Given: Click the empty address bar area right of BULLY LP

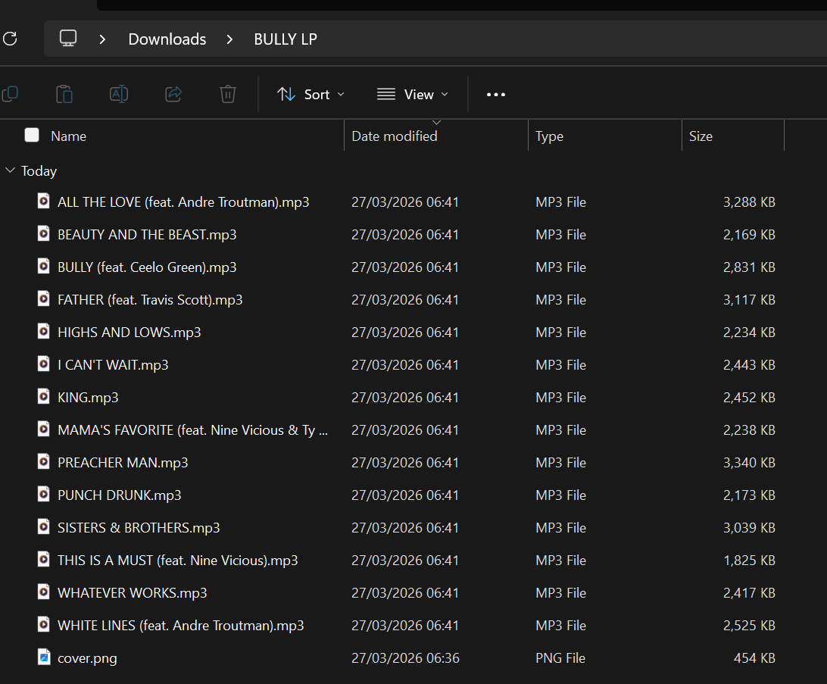Looking at the screenshot, I should pyautogui.click(x=573, y=39).
